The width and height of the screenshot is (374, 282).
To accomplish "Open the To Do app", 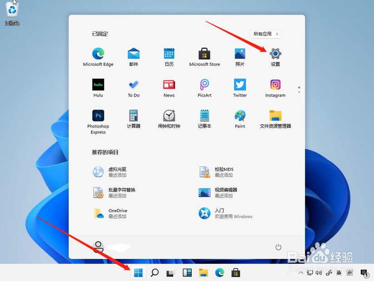I will pos(134,88).
